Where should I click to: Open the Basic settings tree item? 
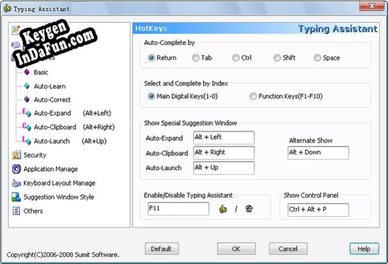point(41,73)
